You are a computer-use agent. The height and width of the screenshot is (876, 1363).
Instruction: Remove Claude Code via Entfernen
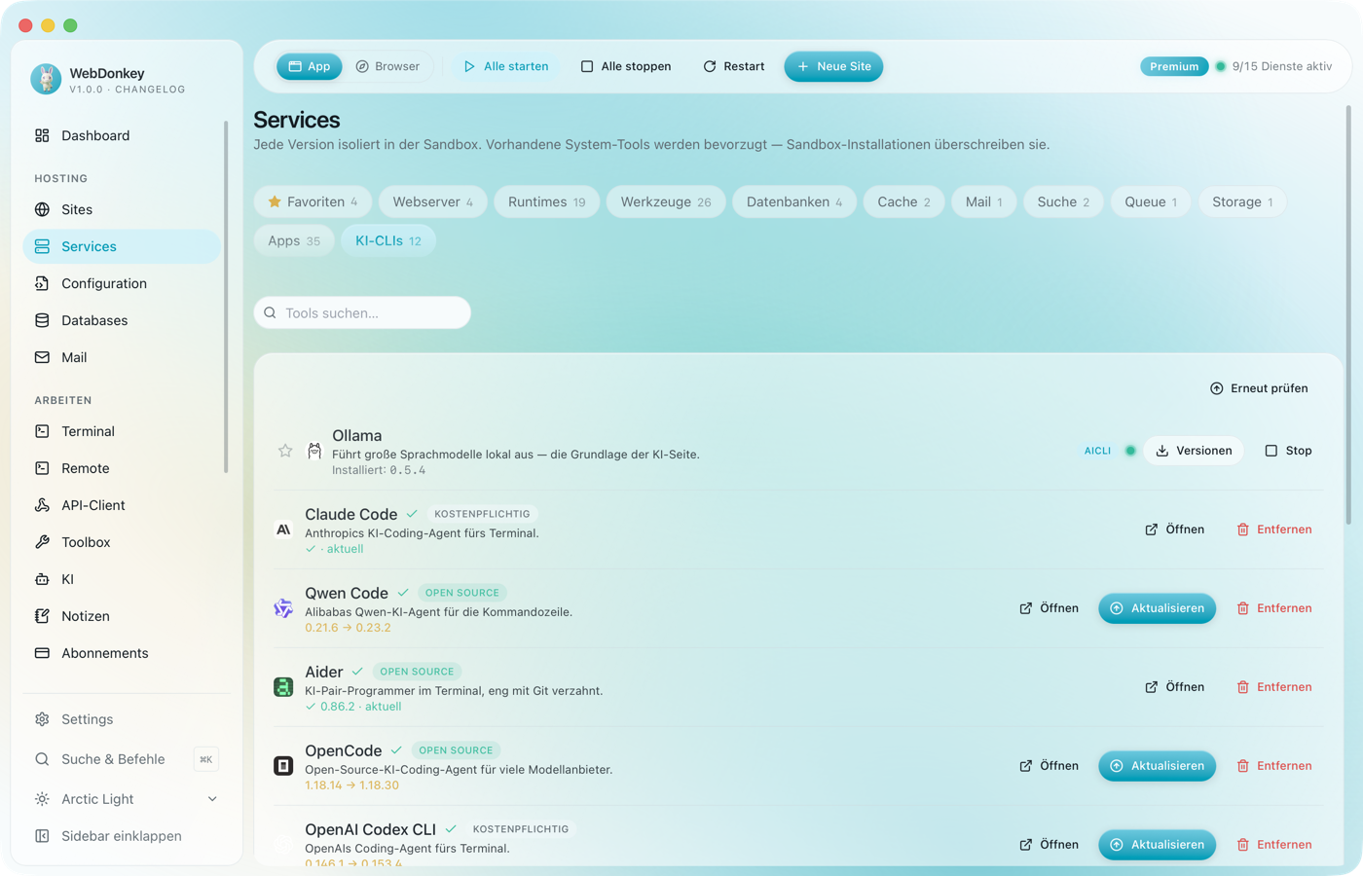tap(1274, 529)
